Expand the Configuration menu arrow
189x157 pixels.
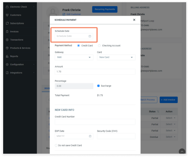[x=34, y=64]
